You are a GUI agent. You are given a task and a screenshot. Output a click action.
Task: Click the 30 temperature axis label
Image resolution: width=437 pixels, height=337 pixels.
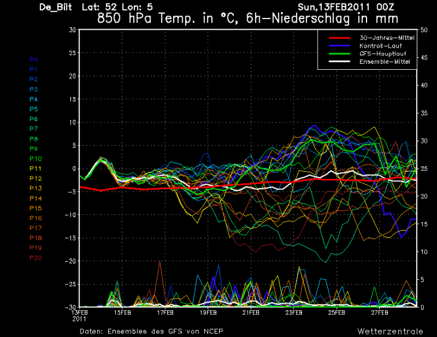72,30
